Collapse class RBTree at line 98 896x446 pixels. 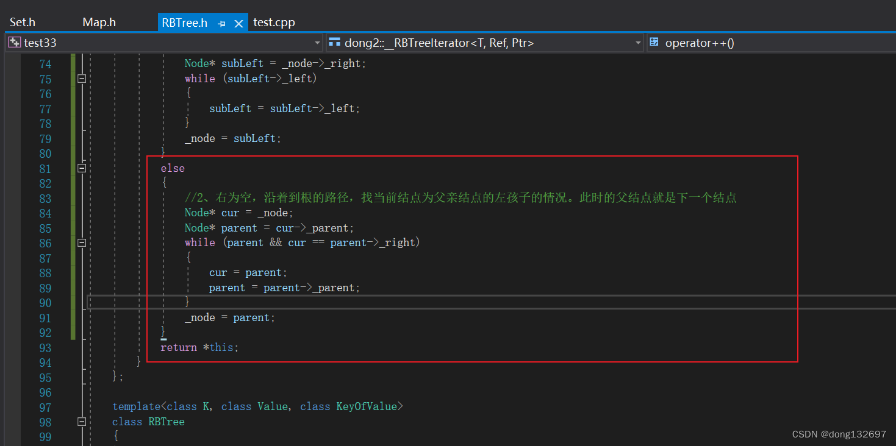82,422
